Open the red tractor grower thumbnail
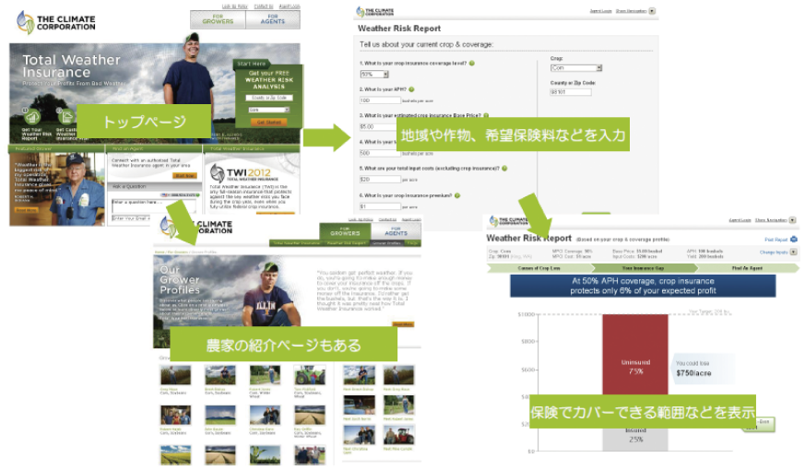This screenshot has height=470, width=805. tap(398, 435)
